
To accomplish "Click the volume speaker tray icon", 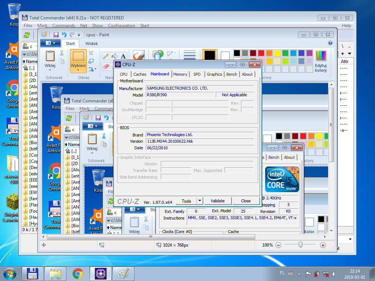I will [x=334, y=274].
